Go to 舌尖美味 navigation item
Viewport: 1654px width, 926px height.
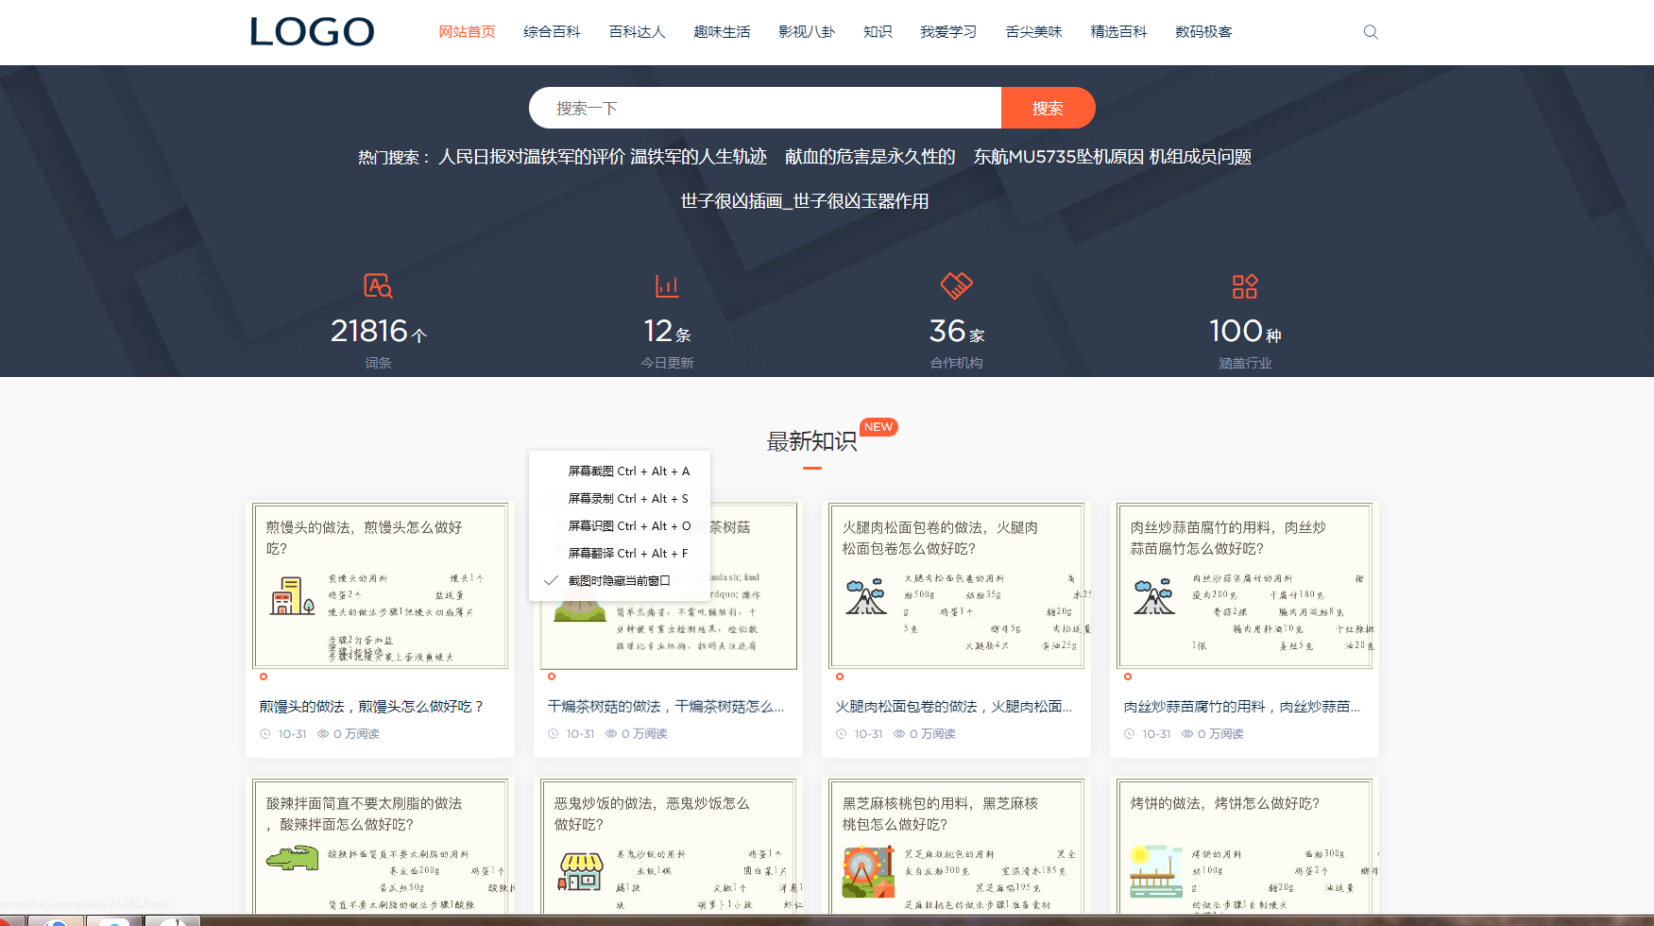[1033, 32]
